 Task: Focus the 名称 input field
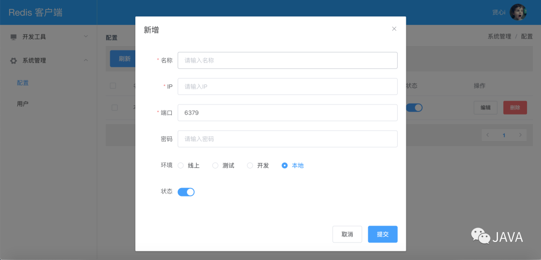click(x=288, y=60)
